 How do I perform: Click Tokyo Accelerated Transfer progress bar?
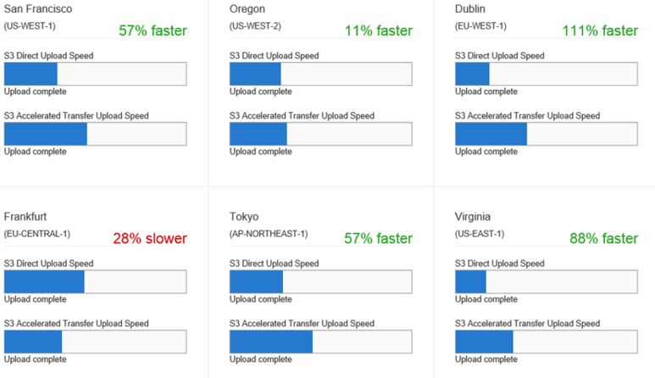(x=321, y=342)
